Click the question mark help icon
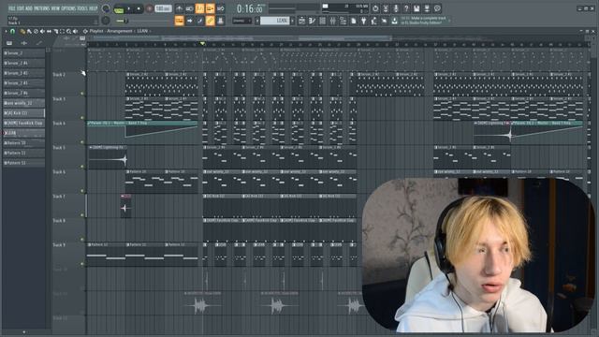 click(406, 8)
